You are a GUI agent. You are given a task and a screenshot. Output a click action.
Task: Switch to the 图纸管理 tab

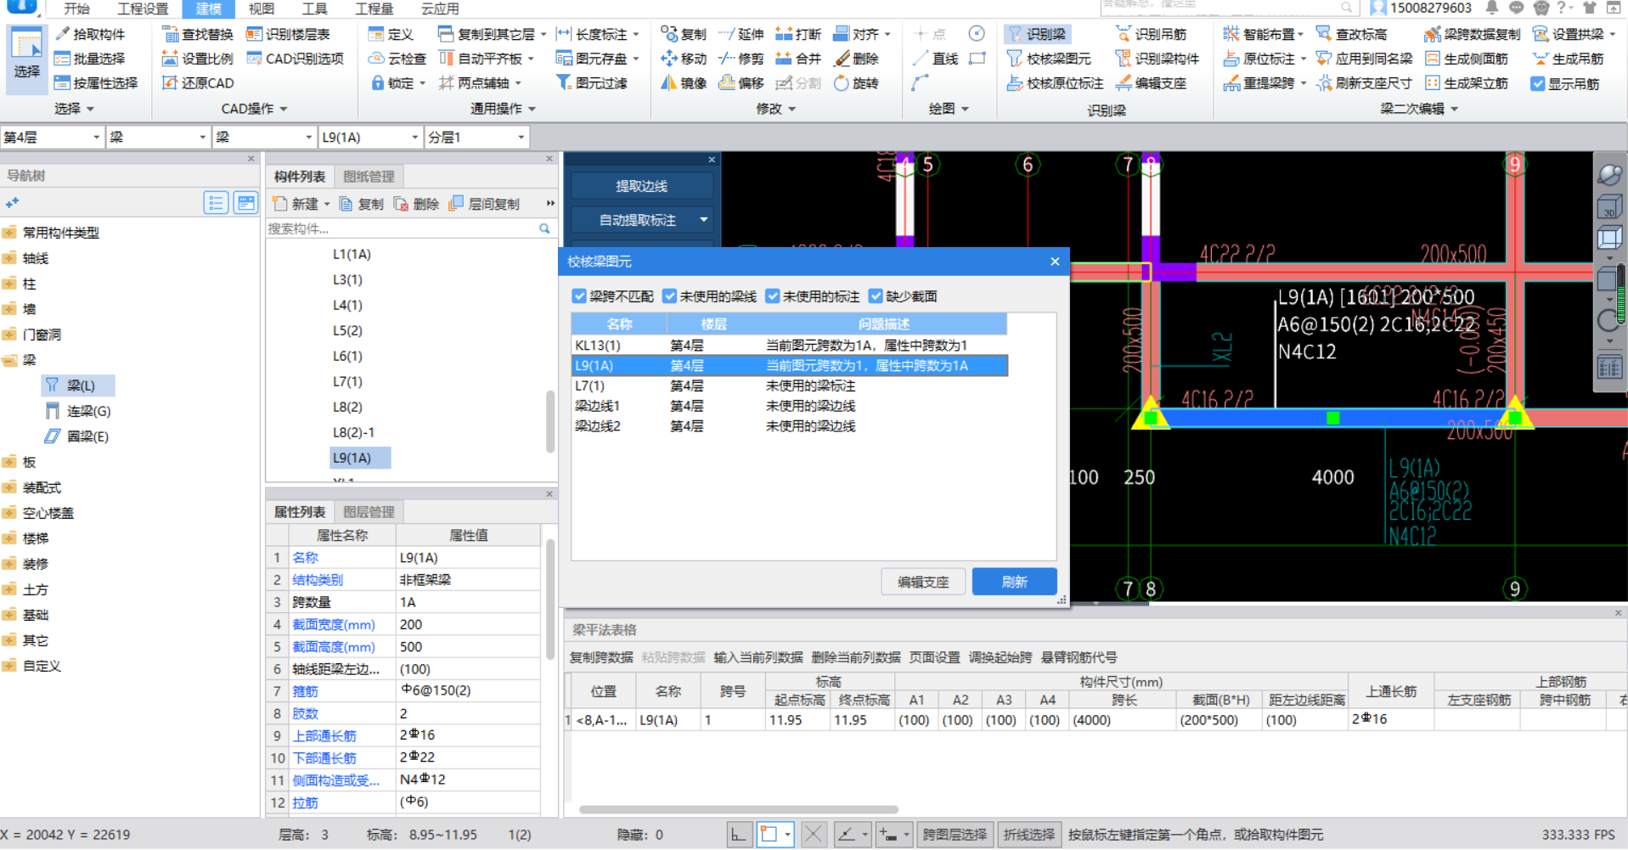click(x=369, y=176)
